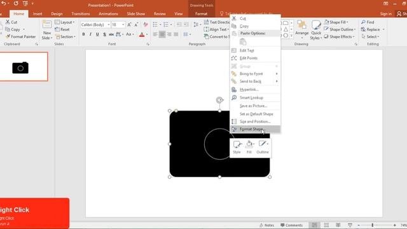Screen dimensions: 407x229
Task: Click New Slide icon in ribbon
Action: click(x=47, y=25)
